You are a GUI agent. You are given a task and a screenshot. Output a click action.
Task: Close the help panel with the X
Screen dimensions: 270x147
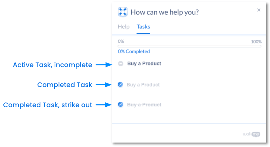[259, 10]
